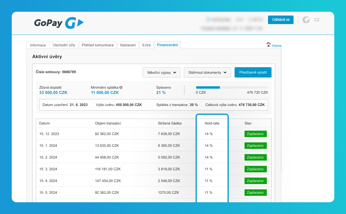Click contract number 5666789
Screen dimensions: 346x214
coord(69,72)
